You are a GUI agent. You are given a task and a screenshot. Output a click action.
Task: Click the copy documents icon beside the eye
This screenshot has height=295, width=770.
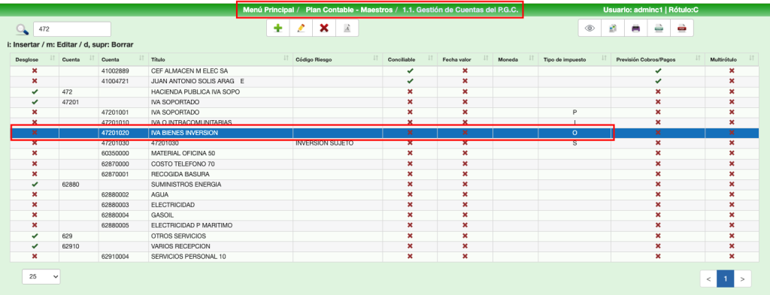point(613,29)
